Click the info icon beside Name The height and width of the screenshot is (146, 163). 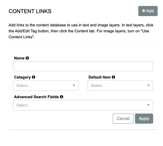(27, 58)
